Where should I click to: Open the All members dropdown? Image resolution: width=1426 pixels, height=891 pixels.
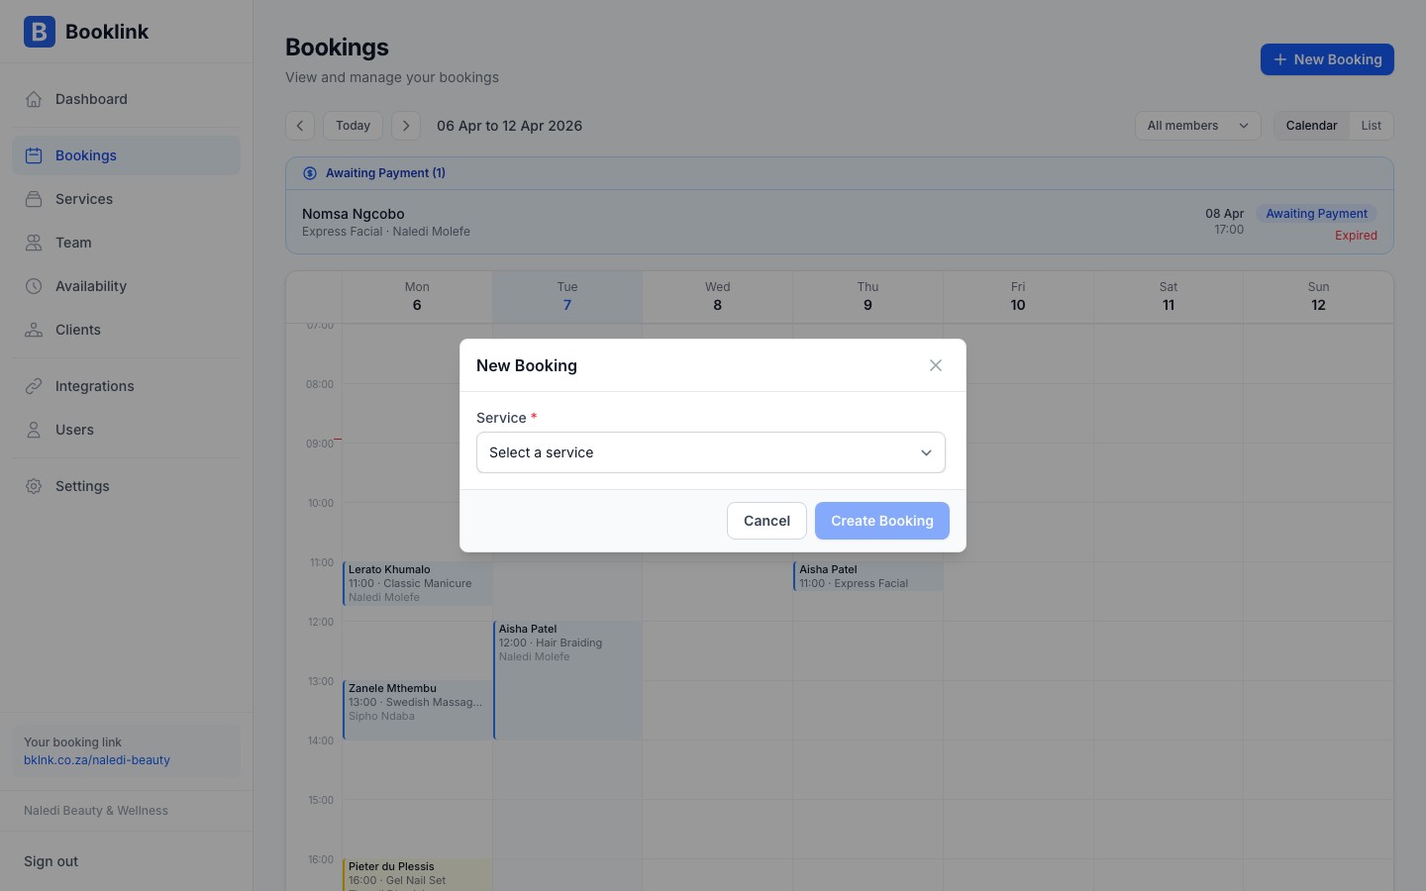1197,126
